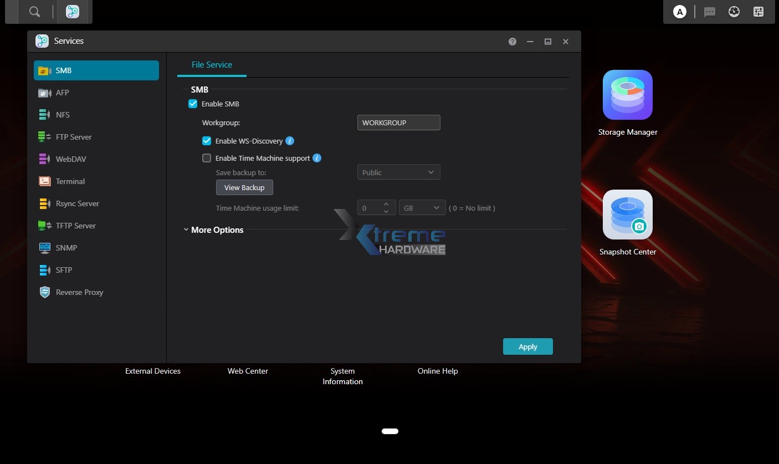Click the WS-Discovery info icon

click(290, 141)
